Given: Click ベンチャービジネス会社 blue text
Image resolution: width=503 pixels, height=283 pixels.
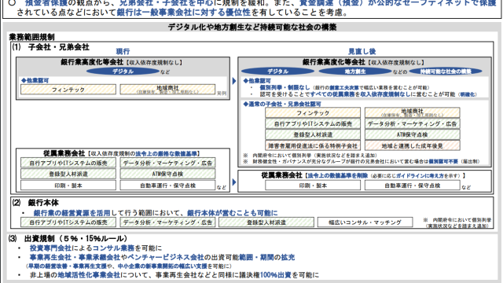Looking at the screenshot, I should 166,257.
